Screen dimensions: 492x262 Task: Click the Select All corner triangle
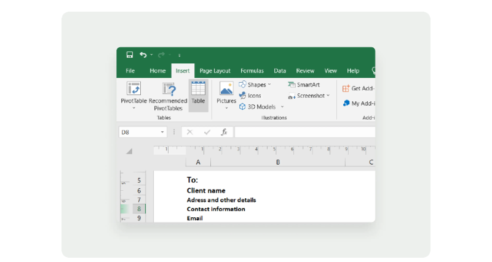129,151
